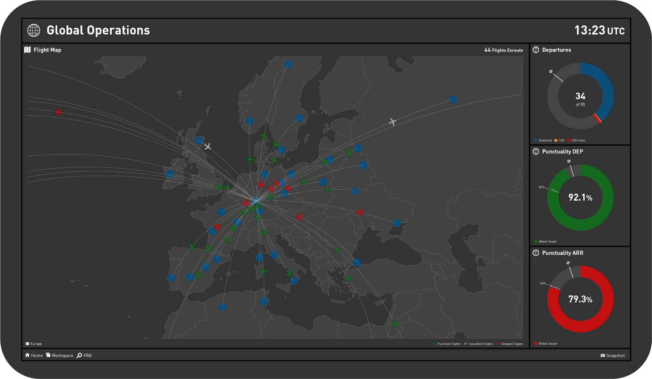The height and width of the screenshot is (379, 652).
Task: Click the gauge icon next to Departures
Action: (x=536, y=50)
